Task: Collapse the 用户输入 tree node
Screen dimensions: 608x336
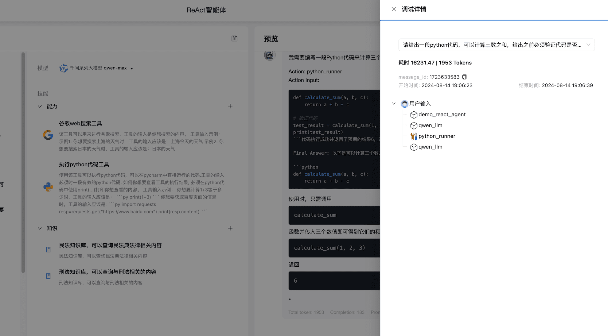Action: pos(394,104)
